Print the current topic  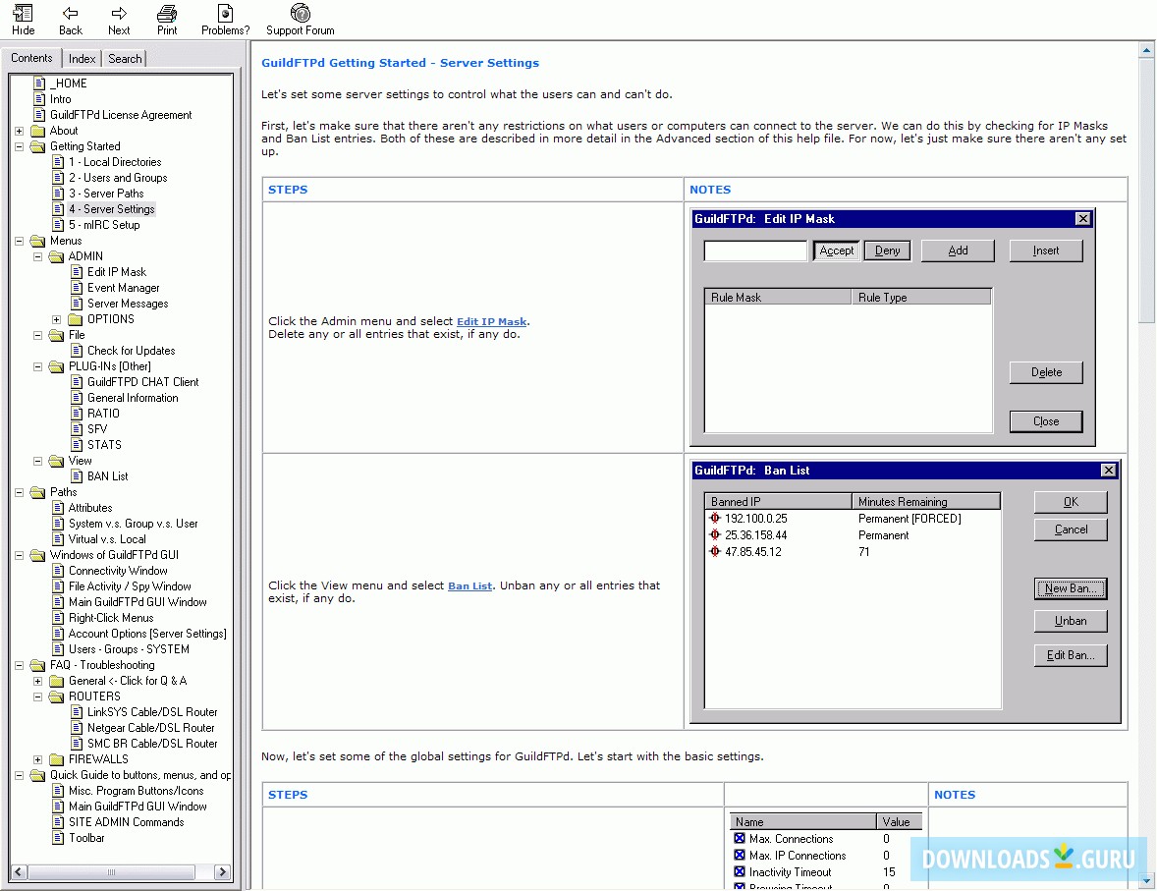pos(167,19)
